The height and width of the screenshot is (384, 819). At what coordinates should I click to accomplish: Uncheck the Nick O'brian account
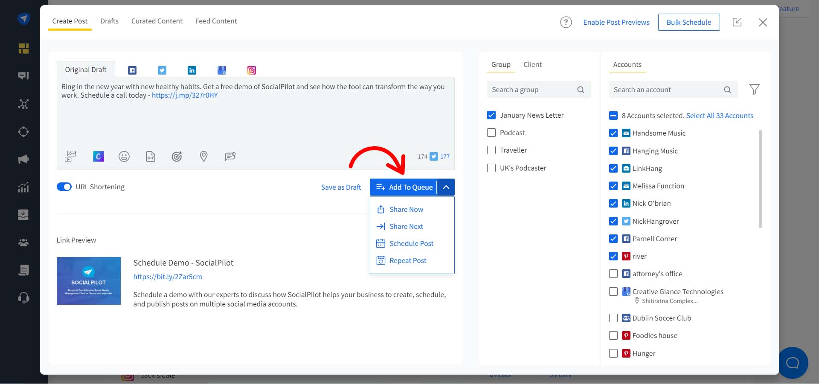click(x=613, y=203)
